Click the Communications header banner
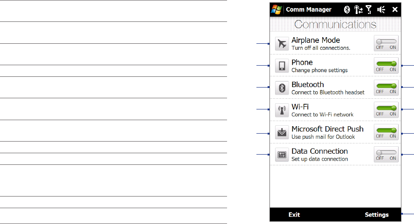This screenshot has width=414, height=224. coord(335,24)
